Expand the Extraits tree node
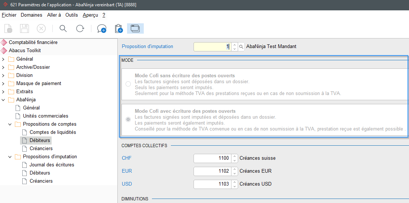This screenshot has height=203, width=409. click(3, 92)
